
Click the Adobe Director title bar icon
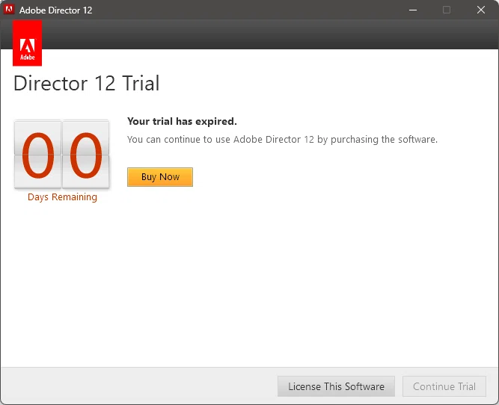click(x=9, y=10)
